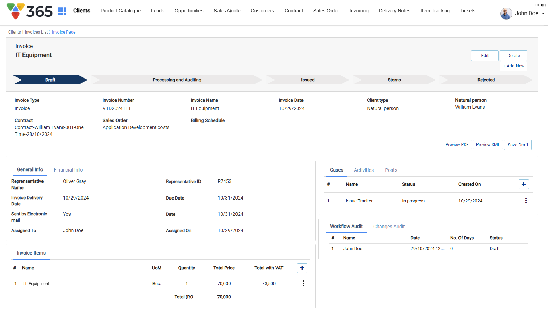
Task: Open the Issue Tracker row options menu
Action: click(x=526, y=201)
